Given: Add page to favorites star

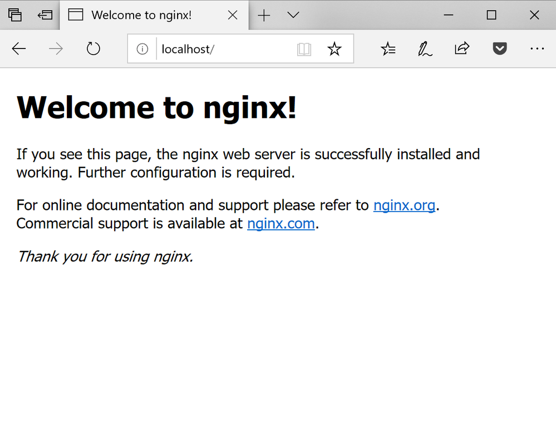Looking at the screenshot, I should (334, 49).
